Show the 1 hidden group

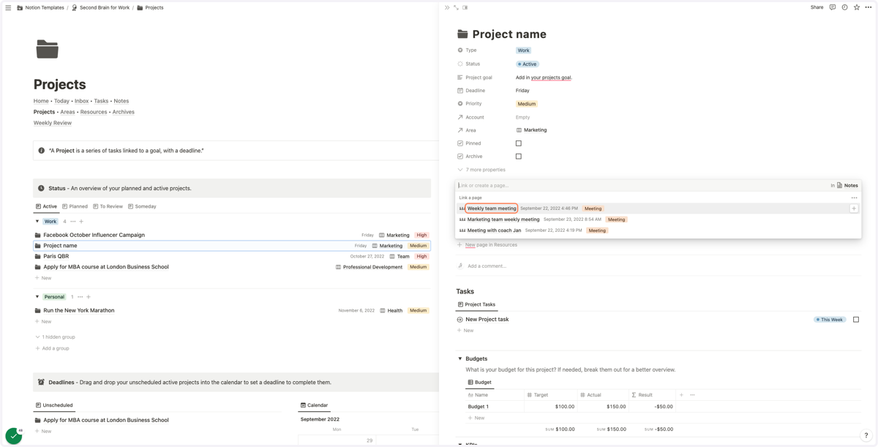56,337
